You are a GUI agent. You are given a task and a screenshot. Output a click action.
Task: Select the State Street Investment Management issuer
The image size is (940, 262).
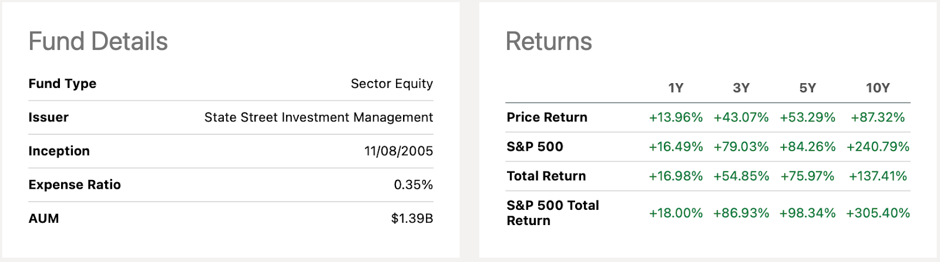[x=318, y=117]
